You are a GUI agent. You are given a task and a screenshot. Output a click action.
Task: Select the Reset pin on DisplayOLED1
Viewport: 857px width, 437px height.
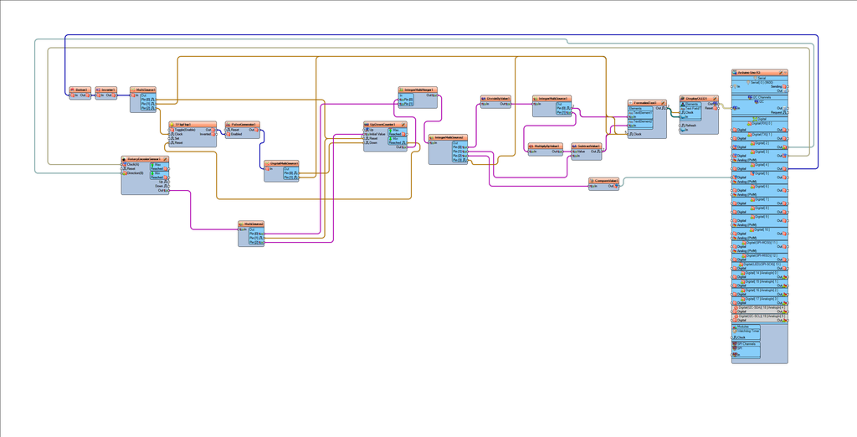coord(711,108)
